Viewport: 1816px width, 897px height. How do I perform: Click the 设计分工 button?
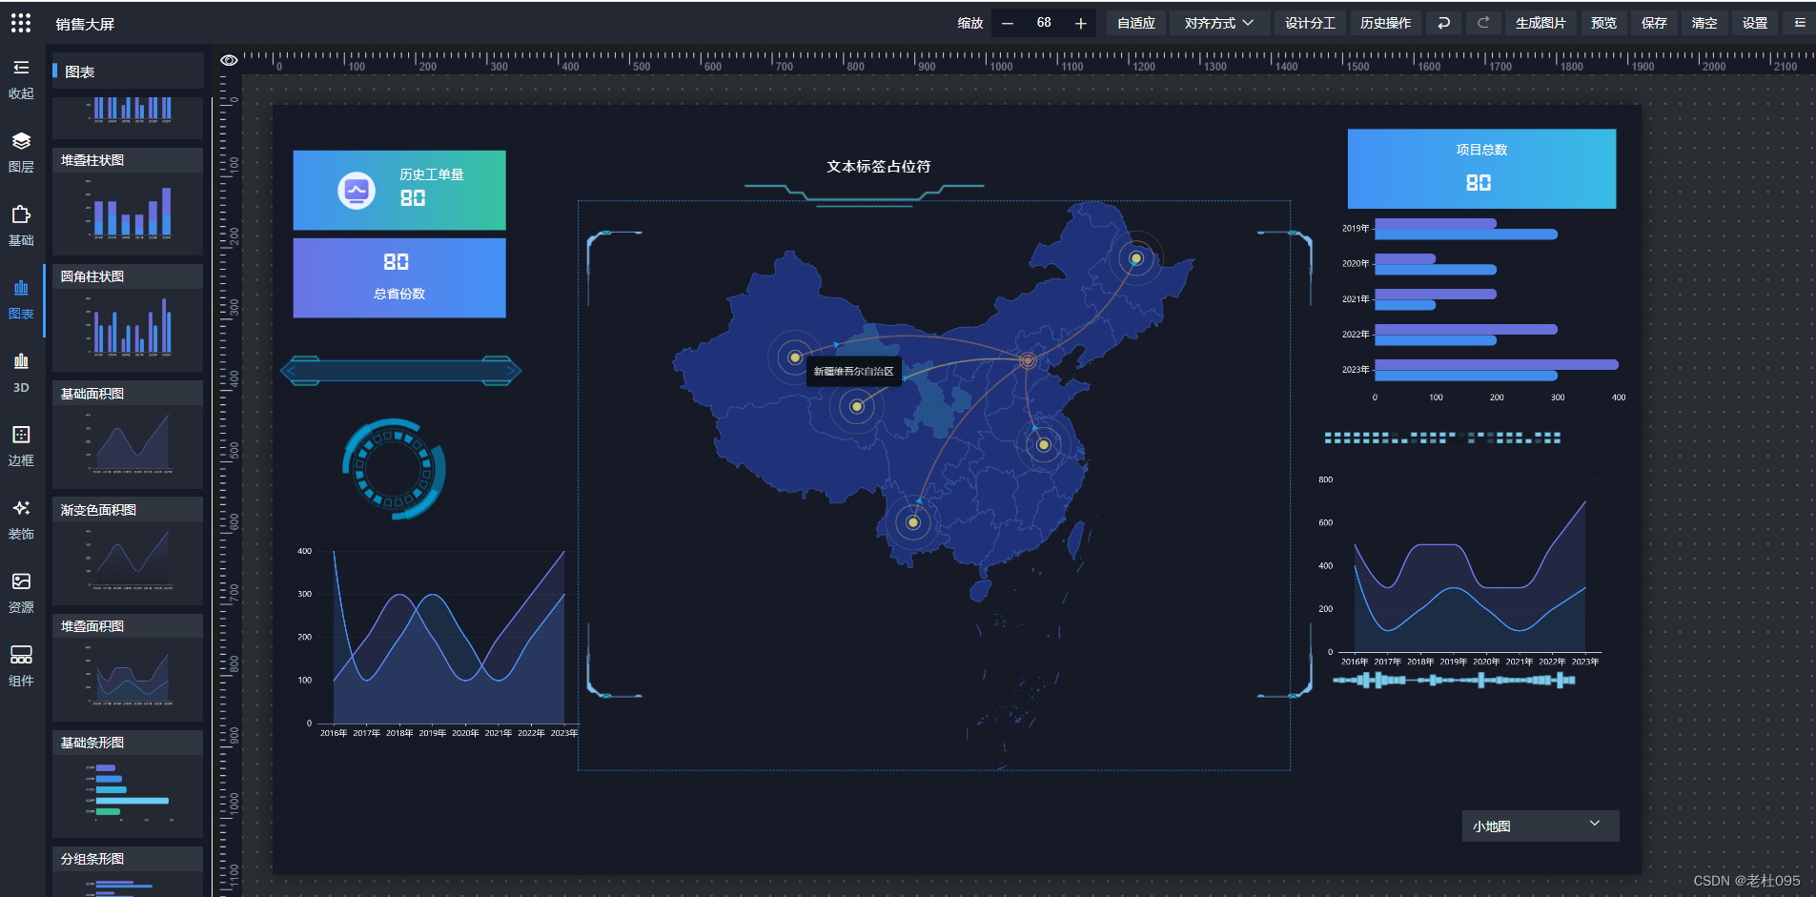point(1310,23)
